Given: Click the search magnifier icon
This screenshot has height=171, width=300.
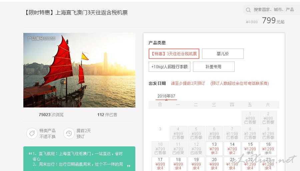Looking at the screenshot, I should point(248,10).
